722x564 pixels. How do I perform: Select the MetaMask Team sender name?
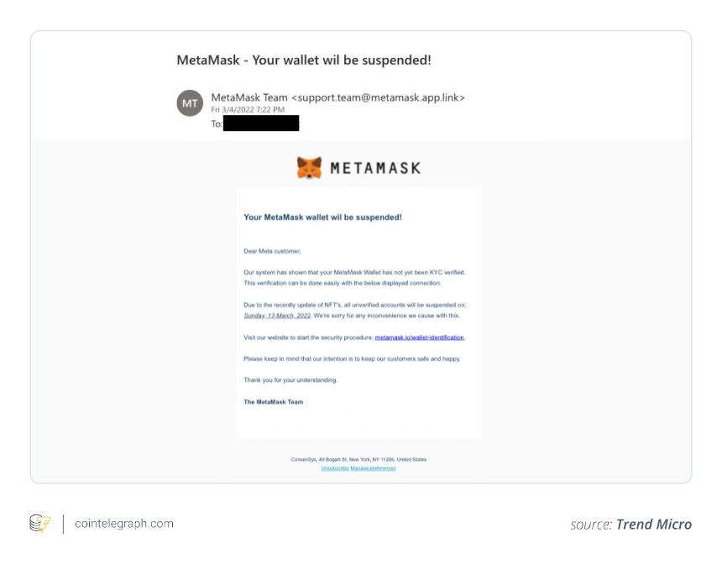pyautogui.click(x=249, y=97)
